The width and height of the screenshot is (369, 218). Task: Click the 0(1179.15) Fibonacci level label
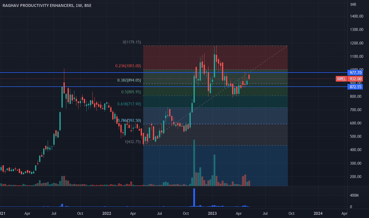click(132, 42)
